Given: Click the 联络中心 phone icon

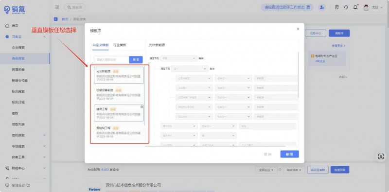Looking at the screenshot, I should click(x=7, y=168).
